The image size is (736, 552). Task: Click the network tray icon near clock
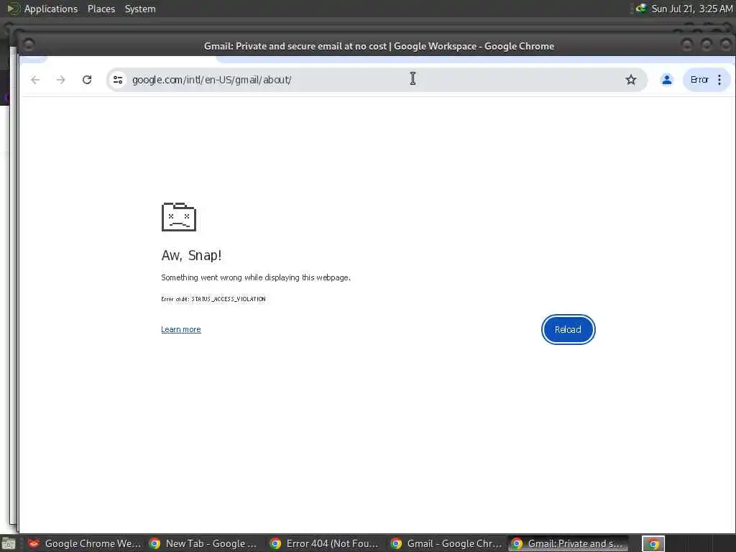click(x=640, y=9)
